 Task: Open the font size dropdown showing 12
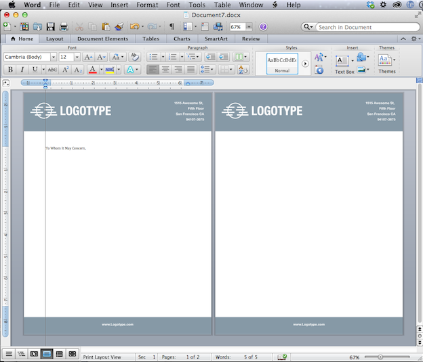point(77,58)
